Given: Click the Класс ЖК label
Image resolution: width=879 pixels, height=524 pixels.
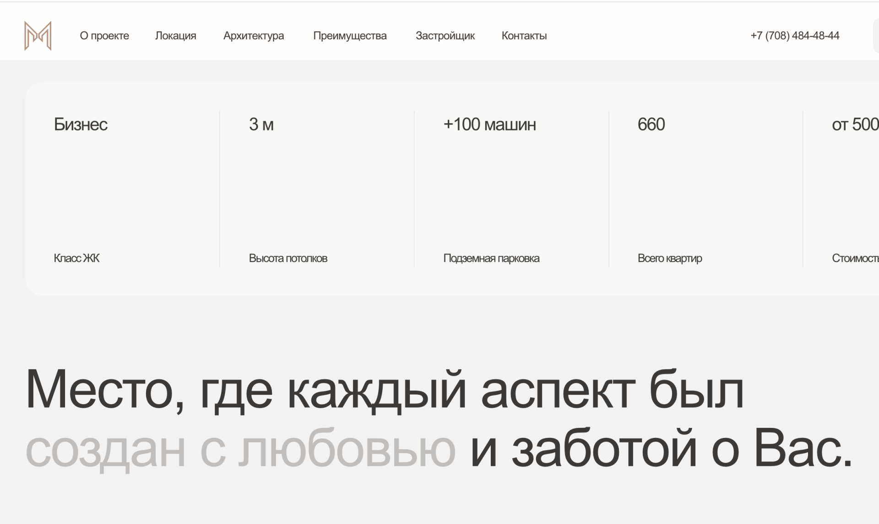Looking at the screenshot, I should [x=76, y=258].
